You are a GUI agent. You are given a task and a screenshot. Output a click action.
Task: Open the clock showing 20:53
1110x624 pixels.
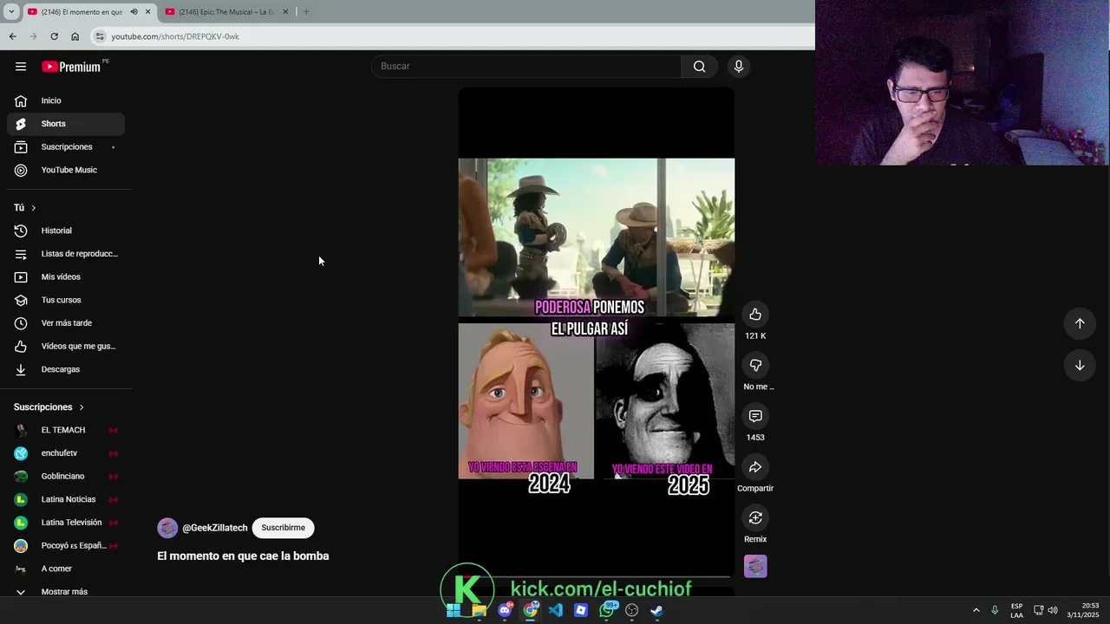tap(1083, 610)
